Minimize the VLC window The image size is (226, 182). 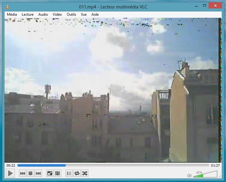pyautogui.click(x=196, y=6)
